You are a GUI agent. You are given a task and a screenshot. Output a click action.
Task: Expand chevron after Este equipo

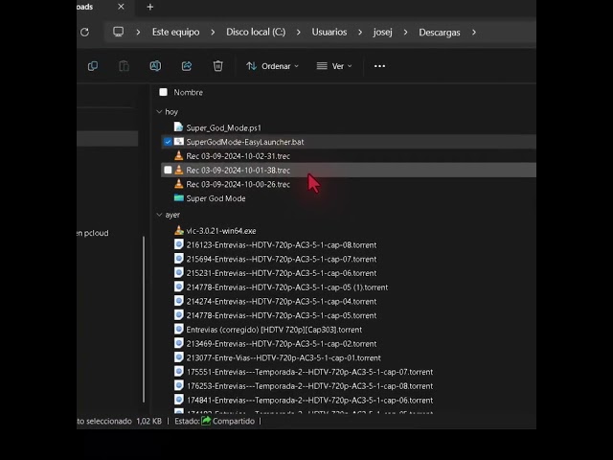tap(213, 32)
